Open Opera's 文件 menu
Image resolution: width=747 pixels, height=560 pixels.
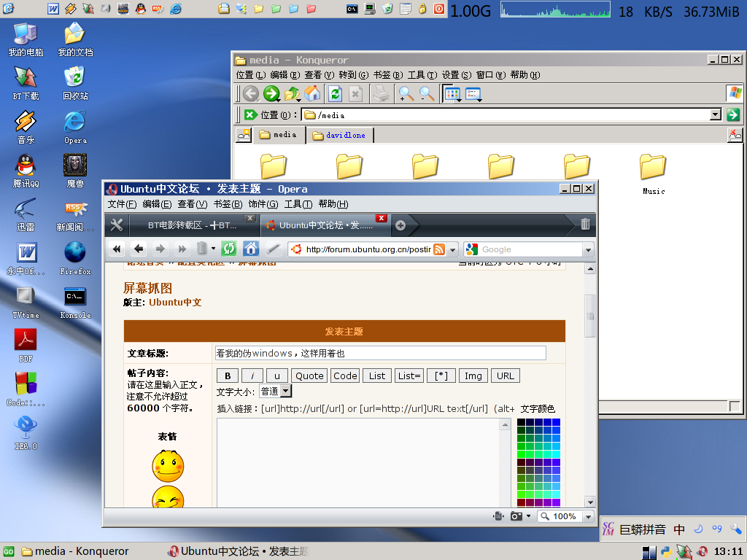point(122,204)
